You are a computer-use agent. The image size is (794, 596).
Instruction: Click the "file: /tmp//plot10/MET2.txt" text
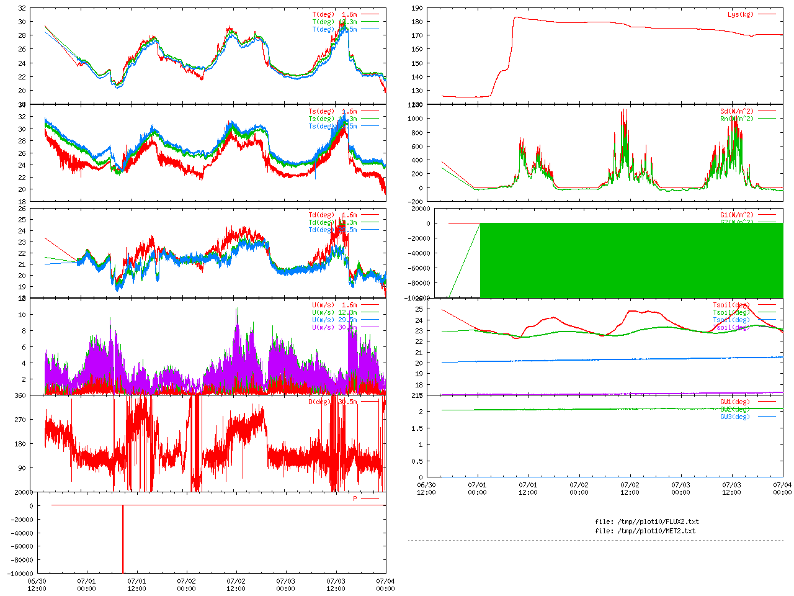point(645,531)
